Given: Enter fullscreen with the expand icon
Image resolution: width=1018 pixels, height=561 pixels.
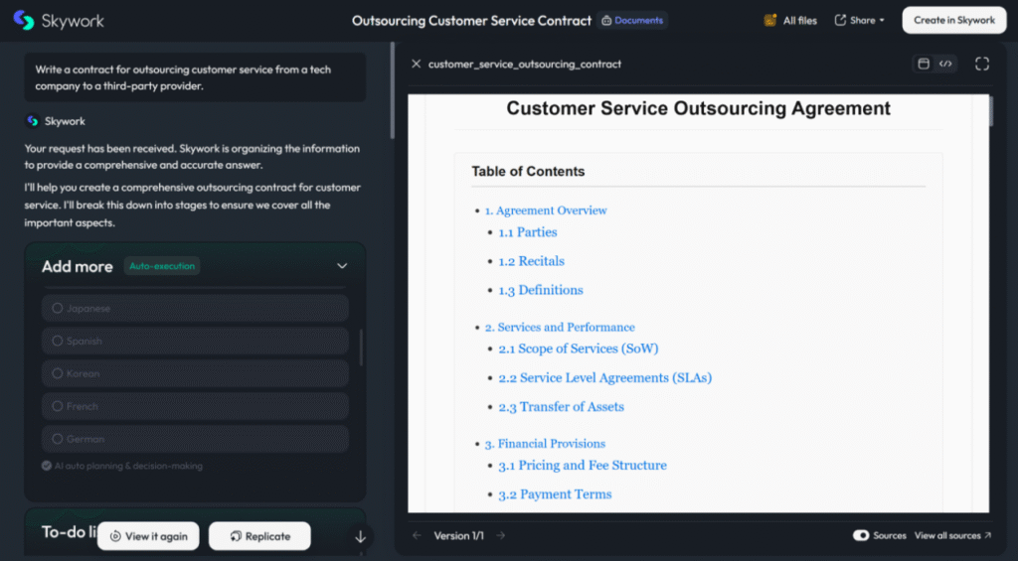Looking at the screenshot, I should coord(982,64).
